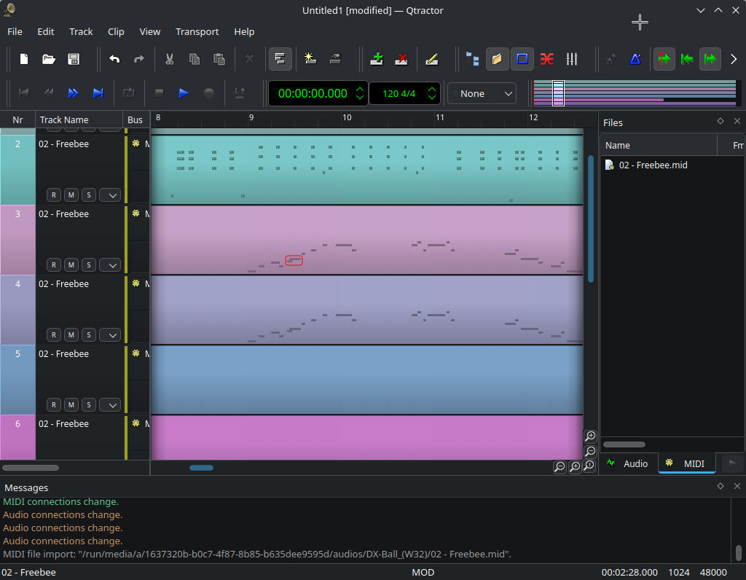Save the session using the floppy disk icon
This screenshot has width=746, height=580.
[74, 59]
